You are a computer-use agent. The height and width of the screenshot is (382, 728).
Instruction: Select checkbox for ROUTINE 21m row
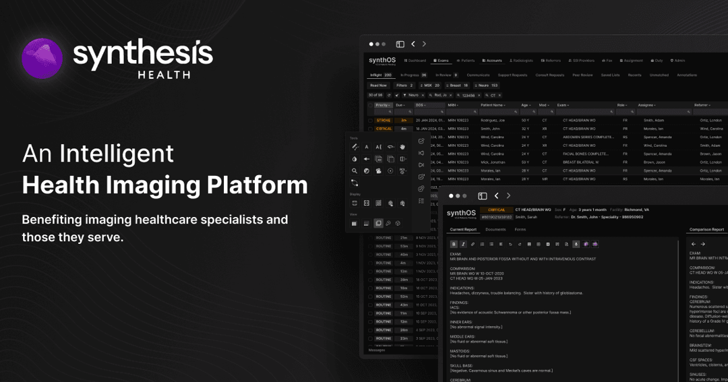coord(370,238)
